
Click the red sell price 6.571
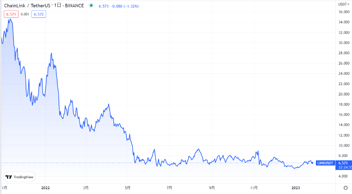(11, 14)
